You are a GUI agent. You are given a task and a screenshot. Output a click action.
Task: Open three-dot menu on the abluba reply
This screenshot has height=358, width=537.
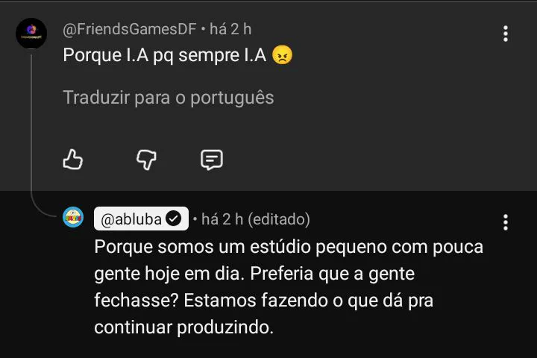tap(506, 222)
